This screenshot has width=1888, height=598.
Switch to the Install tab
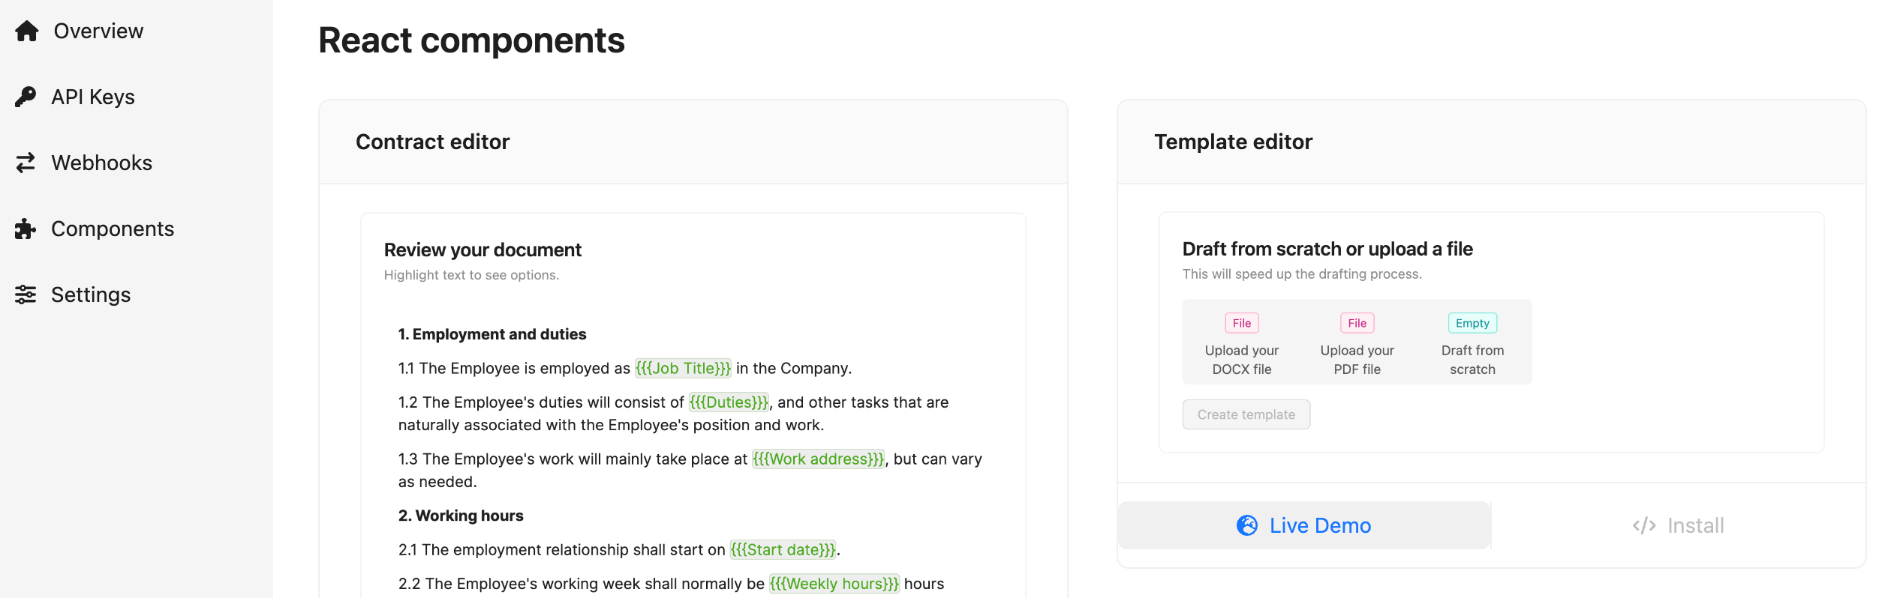click(1679, 525)
